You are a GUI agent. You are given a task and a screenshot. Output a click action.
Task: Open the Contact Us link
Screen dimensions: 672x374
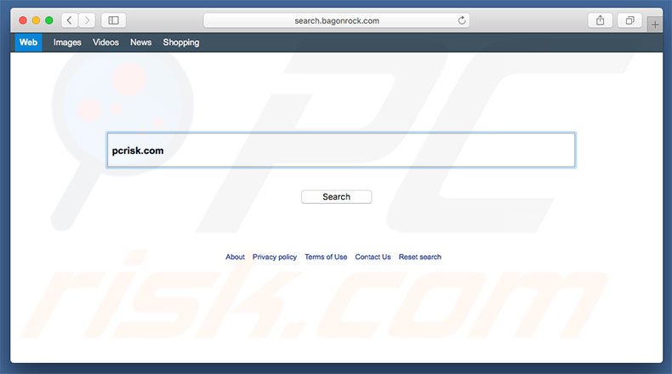[373, 257]
